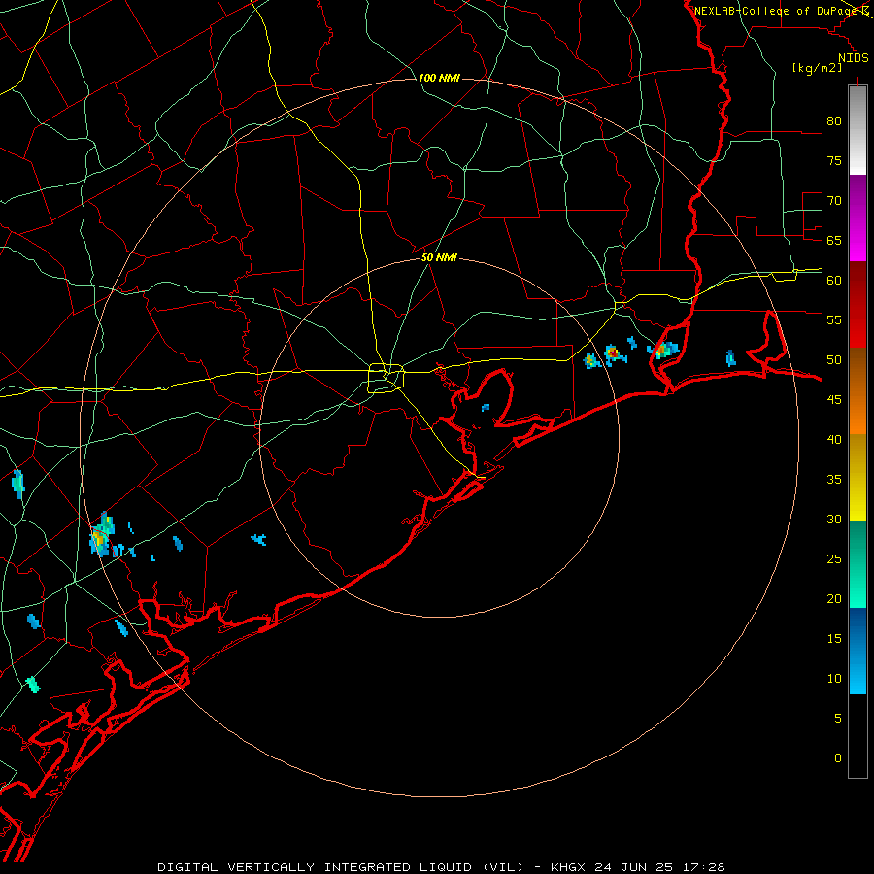Click the scale value 45

point(834,400)
